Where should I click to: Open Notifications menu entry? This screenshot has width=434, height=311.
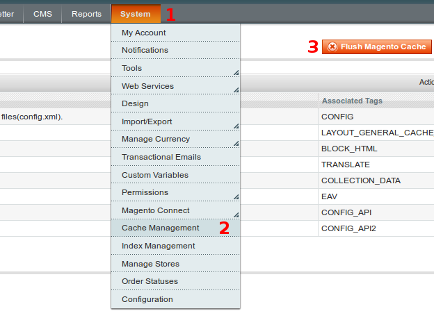[145, 51]
